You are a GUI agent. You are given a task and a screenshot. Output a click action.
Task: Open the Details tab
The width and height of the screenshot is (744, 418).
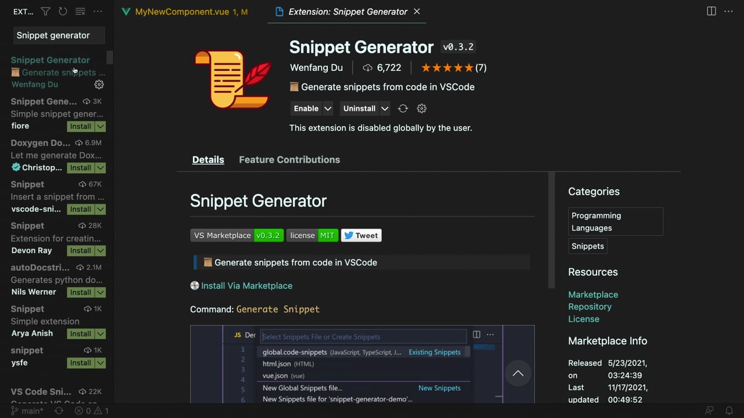(208, 160)
